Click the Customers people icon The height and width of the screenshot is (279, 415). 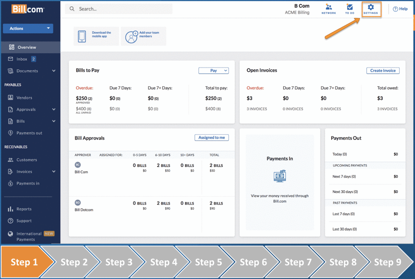tap(10, 160)
